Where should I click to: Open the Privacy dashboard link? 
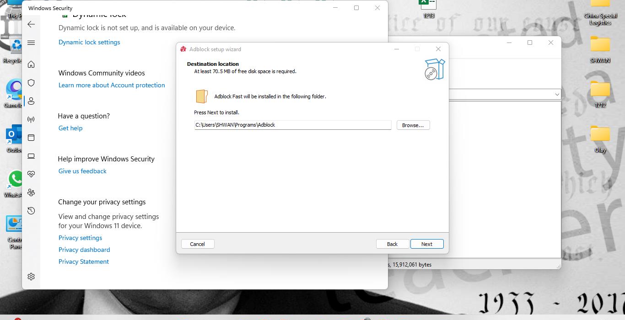[x=84, y=250]
